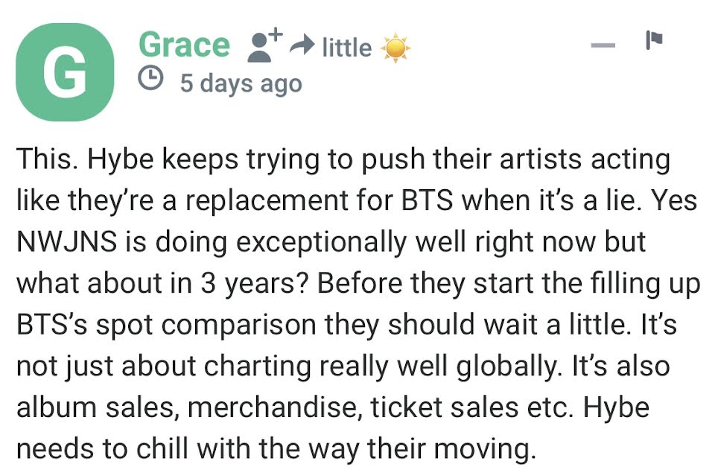Click the 5 days ago timestamp
The image size is (715, 473).
tap(241, 82)
